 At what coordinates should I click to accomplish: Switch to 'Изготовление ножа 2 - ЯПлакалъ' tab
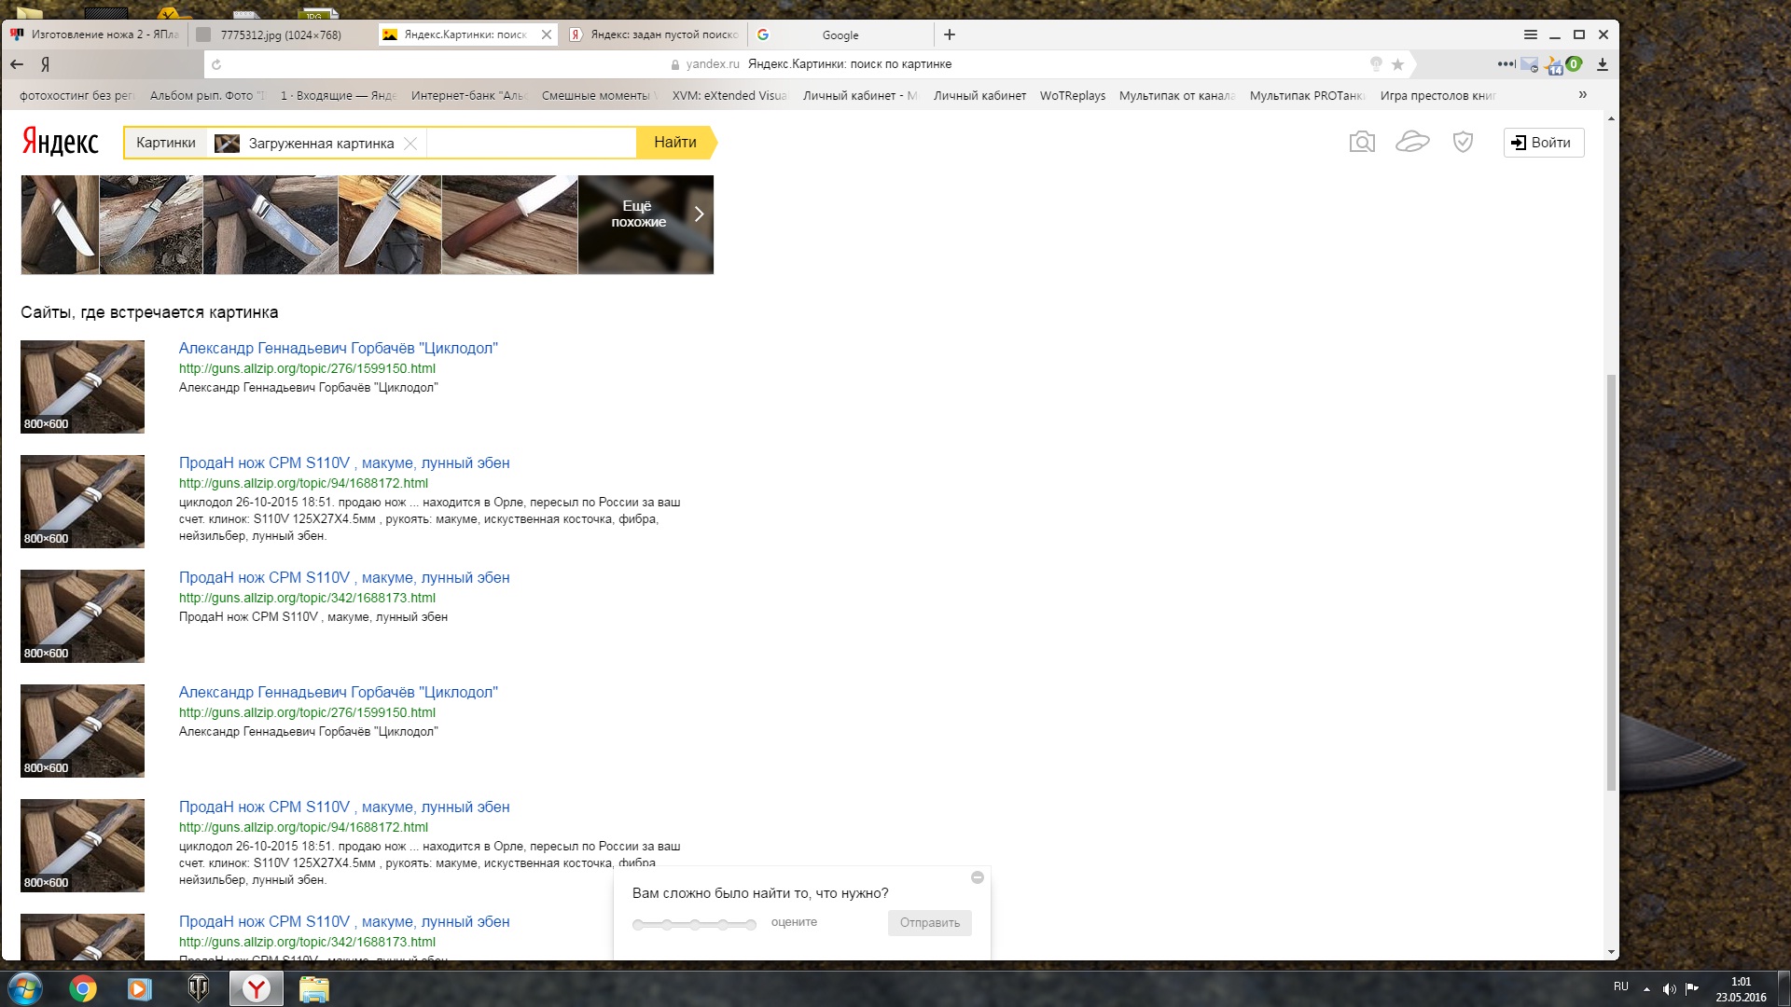[95, 34]
